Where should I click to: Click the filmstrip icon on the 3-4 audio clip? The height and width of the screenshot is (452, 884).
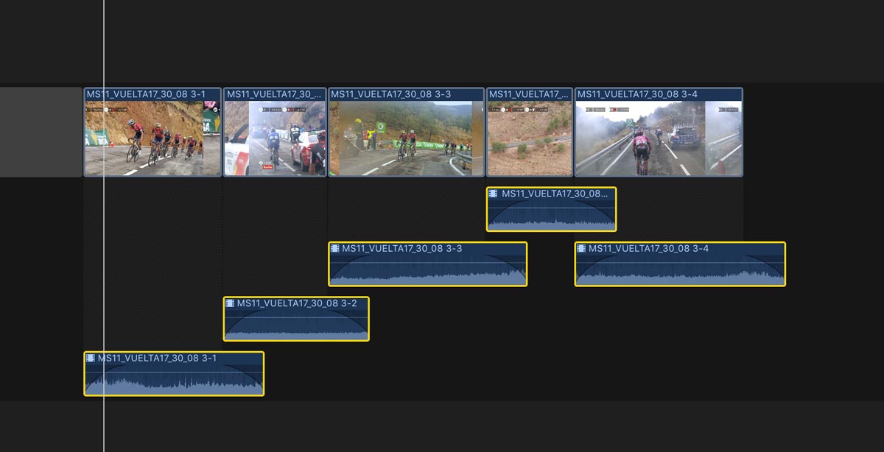(582, 249)
